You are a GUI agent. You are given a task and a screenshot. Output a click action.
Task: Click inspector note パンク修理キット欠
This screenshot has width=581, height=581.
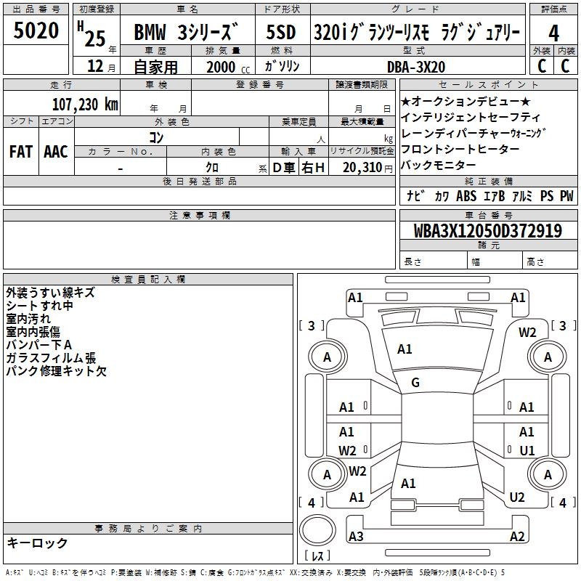coord(57,370)
